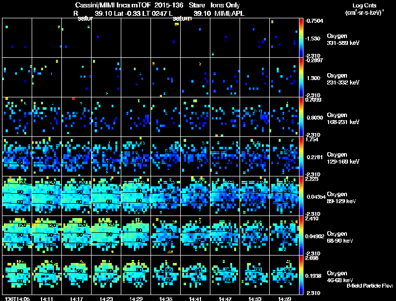Screen dimensions: 396x301
Task: Click the 14:35 image in 331-589 keV row
Action: click(165, 38)
